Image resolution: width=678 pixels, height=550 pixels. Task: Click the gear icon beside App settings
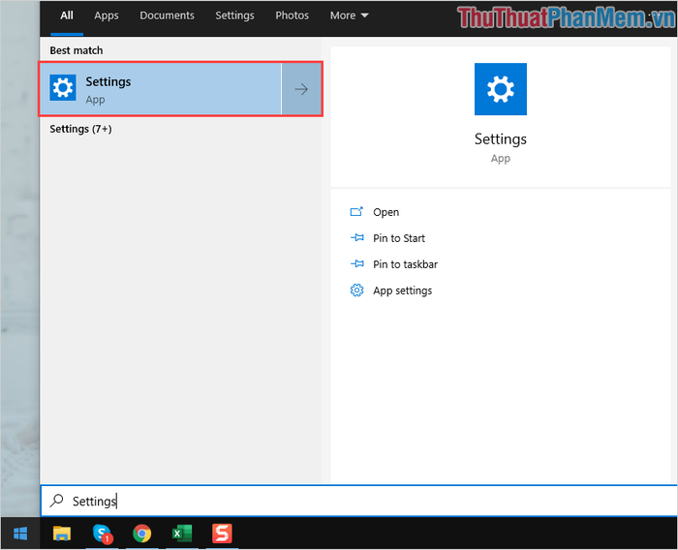point(356,290)
